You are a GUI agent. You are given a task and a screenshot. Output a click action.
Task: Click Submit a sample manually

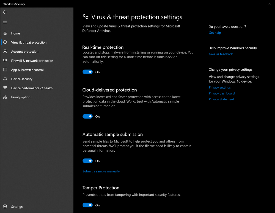click(x=101, y=171)
